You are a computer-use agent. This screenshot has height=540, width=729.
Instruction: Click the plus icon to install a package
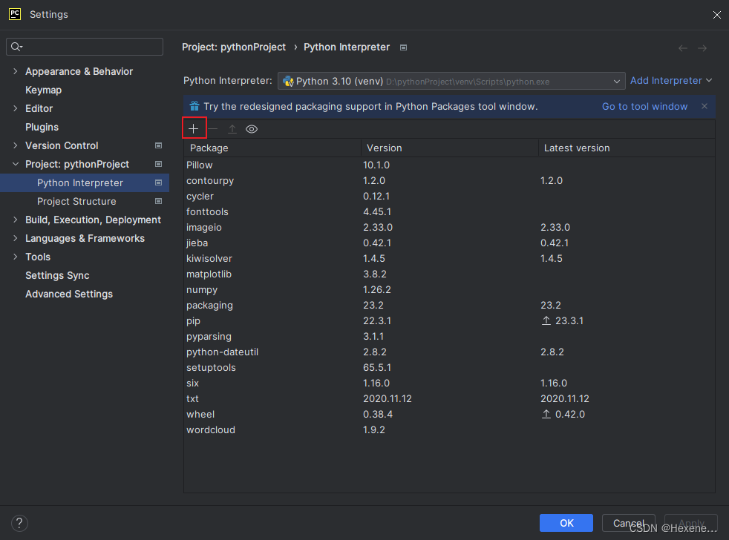[194, 129]
